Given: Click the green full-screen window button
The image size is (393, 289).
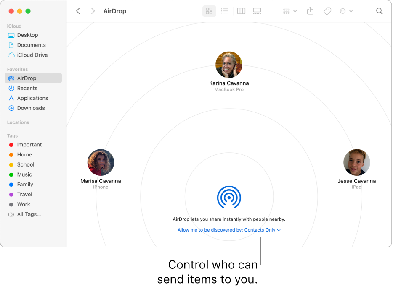Looking at the screenshot, I should pos(28,11).
